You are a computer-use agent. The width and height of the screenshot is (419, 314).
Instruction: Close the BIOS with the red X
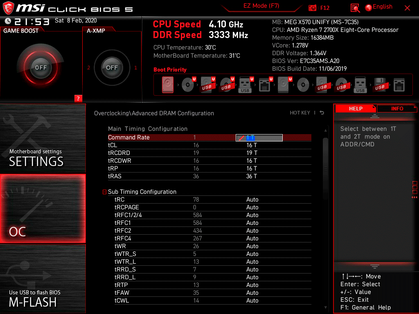click(407, 8)
